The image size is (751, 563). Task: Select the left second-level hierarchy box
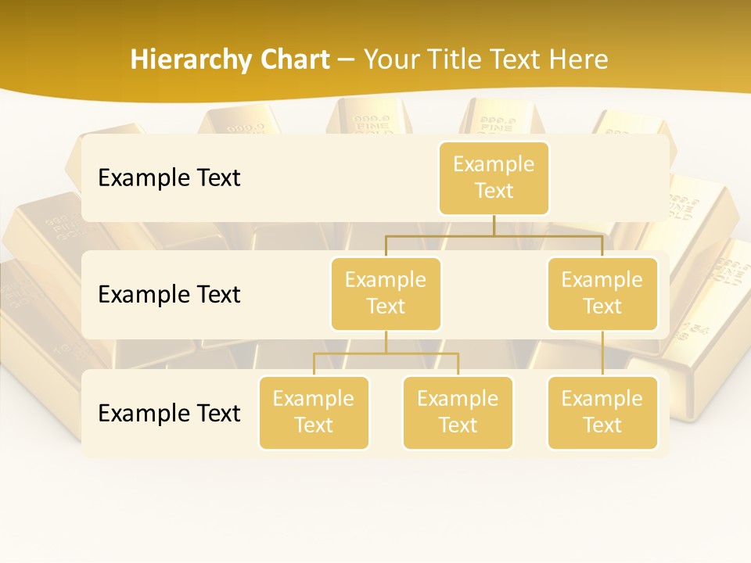click(386, 293)
